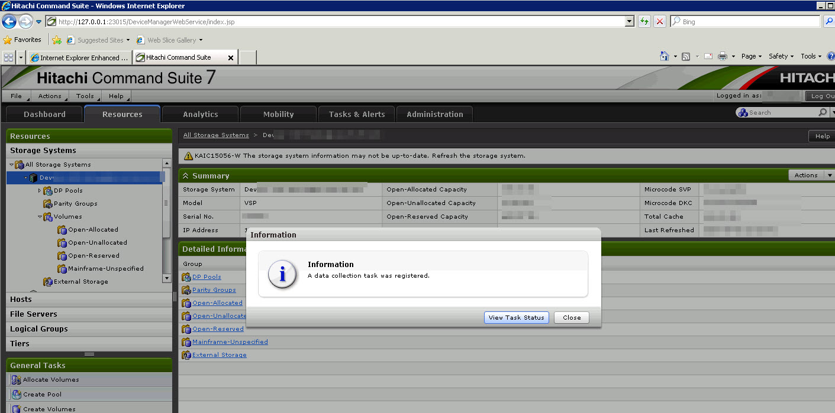Screen dimensions: 835x413
Task: Click the Parity Groups tree icon
Action: pyautogui.click(x=48, y=204)
